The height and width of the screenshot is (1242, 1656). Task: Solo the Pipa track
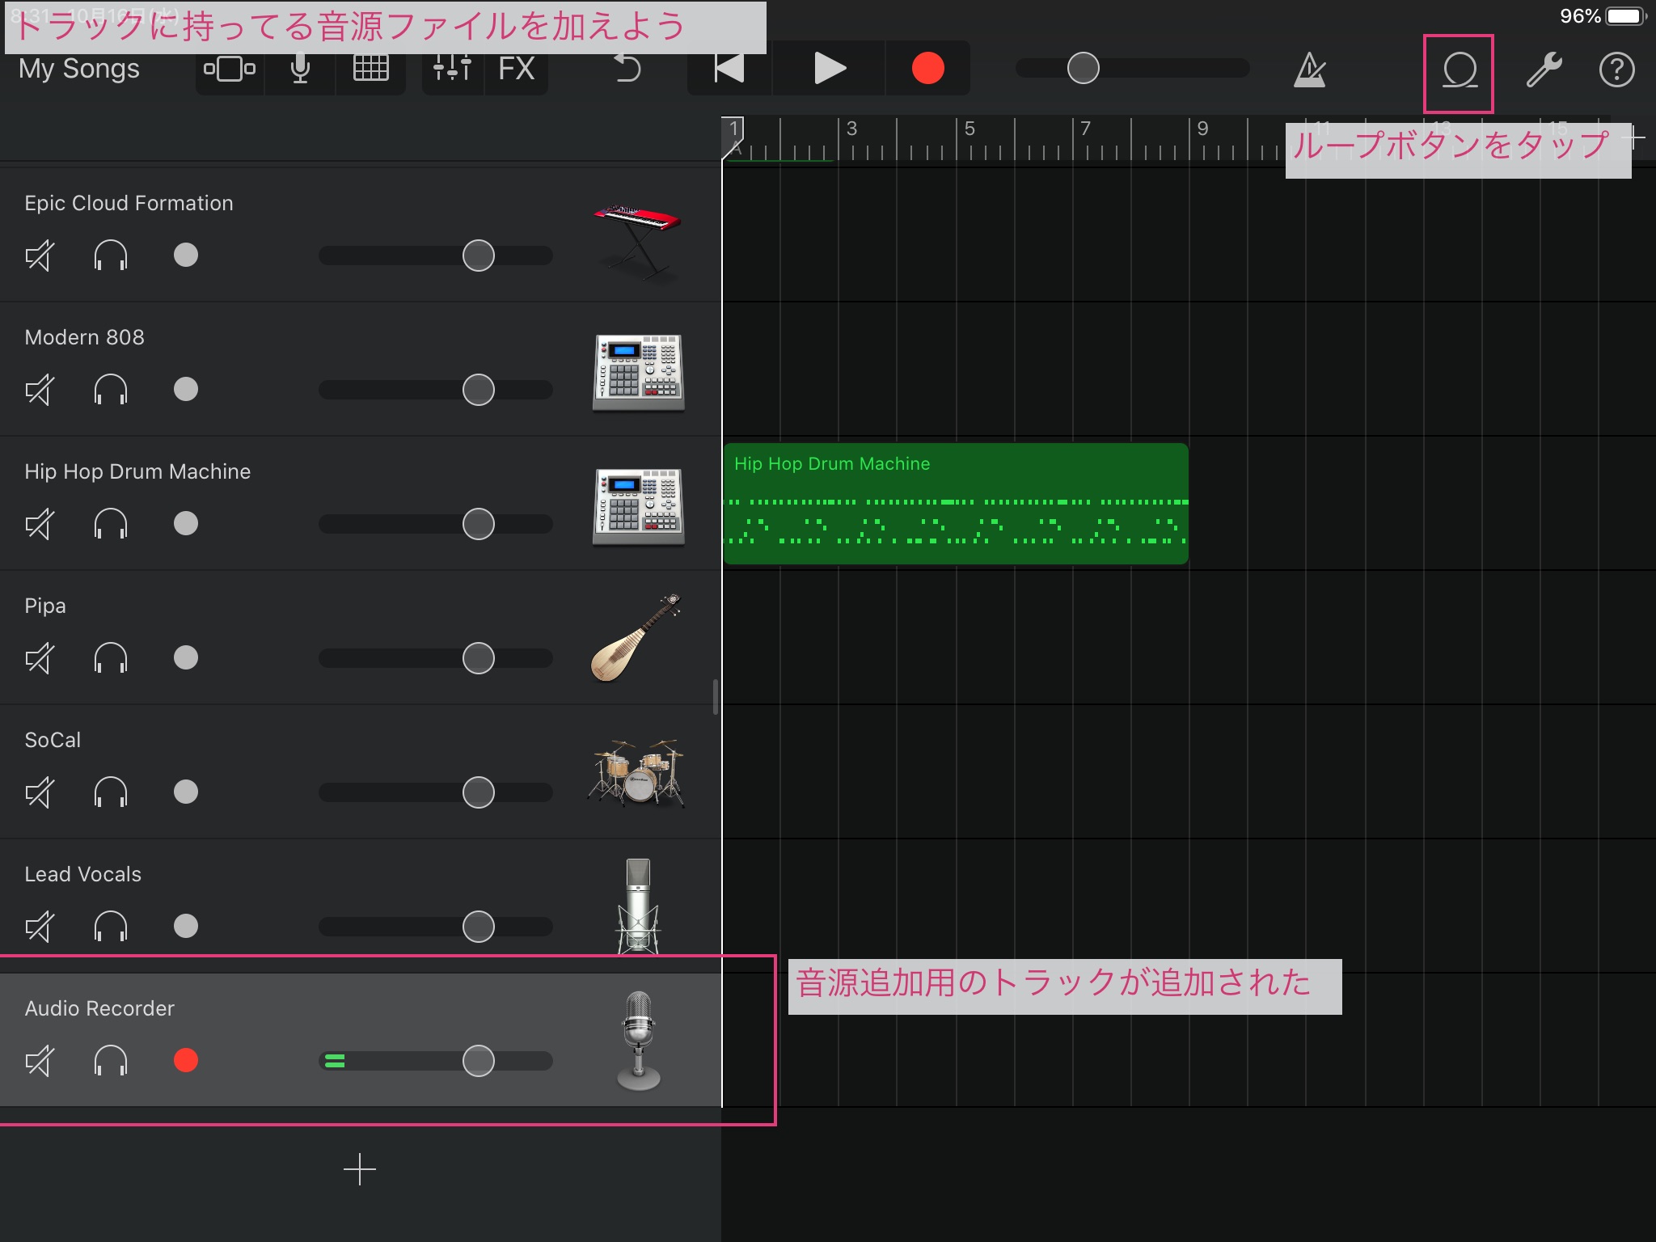tap(111, 658)
